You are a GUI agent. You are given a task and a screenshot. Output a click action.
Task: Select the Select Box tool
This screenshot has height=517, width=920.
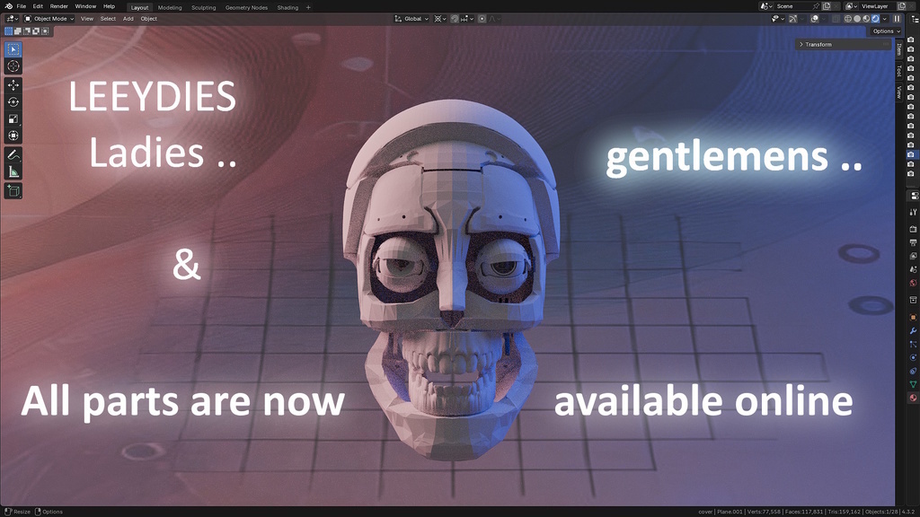(13, 49)
